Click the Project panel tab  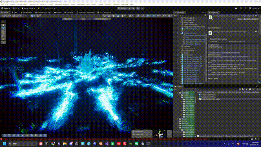[x=179, y=86]
